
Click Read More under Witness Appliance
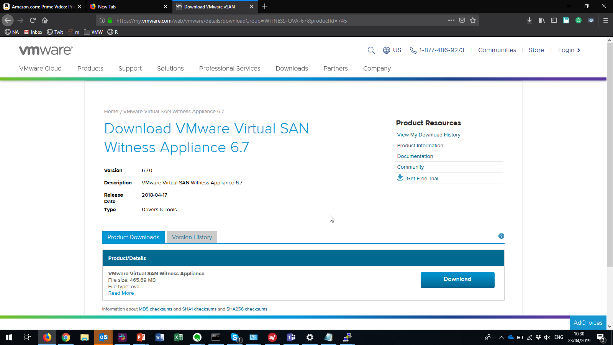121,293
